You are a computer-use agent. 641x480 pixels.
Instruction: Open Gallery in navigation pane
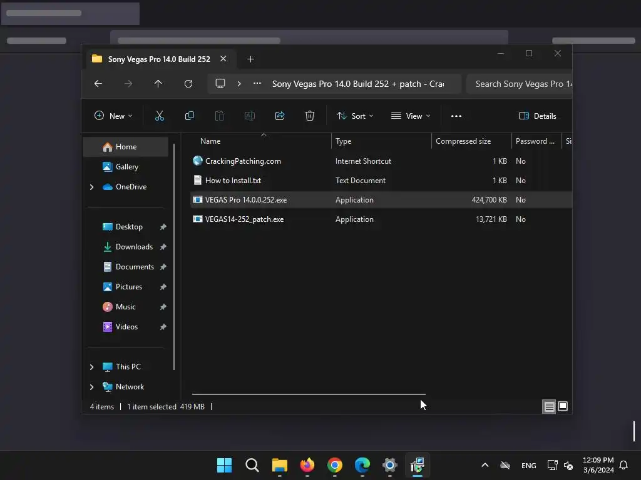tap(125, 167)
